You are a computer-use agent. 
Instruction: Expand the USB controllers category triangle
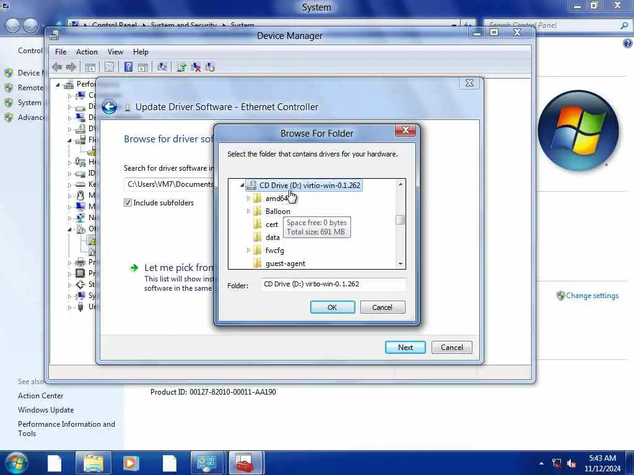[69, 307]
